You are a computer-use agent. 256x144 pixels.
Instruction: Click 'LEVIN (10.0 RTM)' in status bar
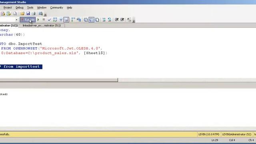pos(209,134)
